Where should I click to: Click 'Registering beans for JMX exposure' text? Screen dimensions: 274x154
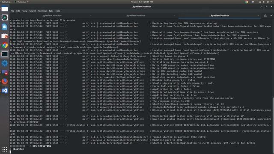pyautogui.click(x=185, y=23)
